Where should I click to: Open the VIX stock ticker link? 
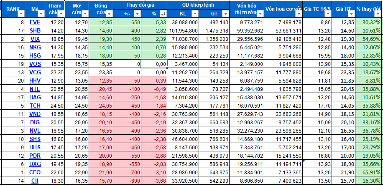point(35,39)
